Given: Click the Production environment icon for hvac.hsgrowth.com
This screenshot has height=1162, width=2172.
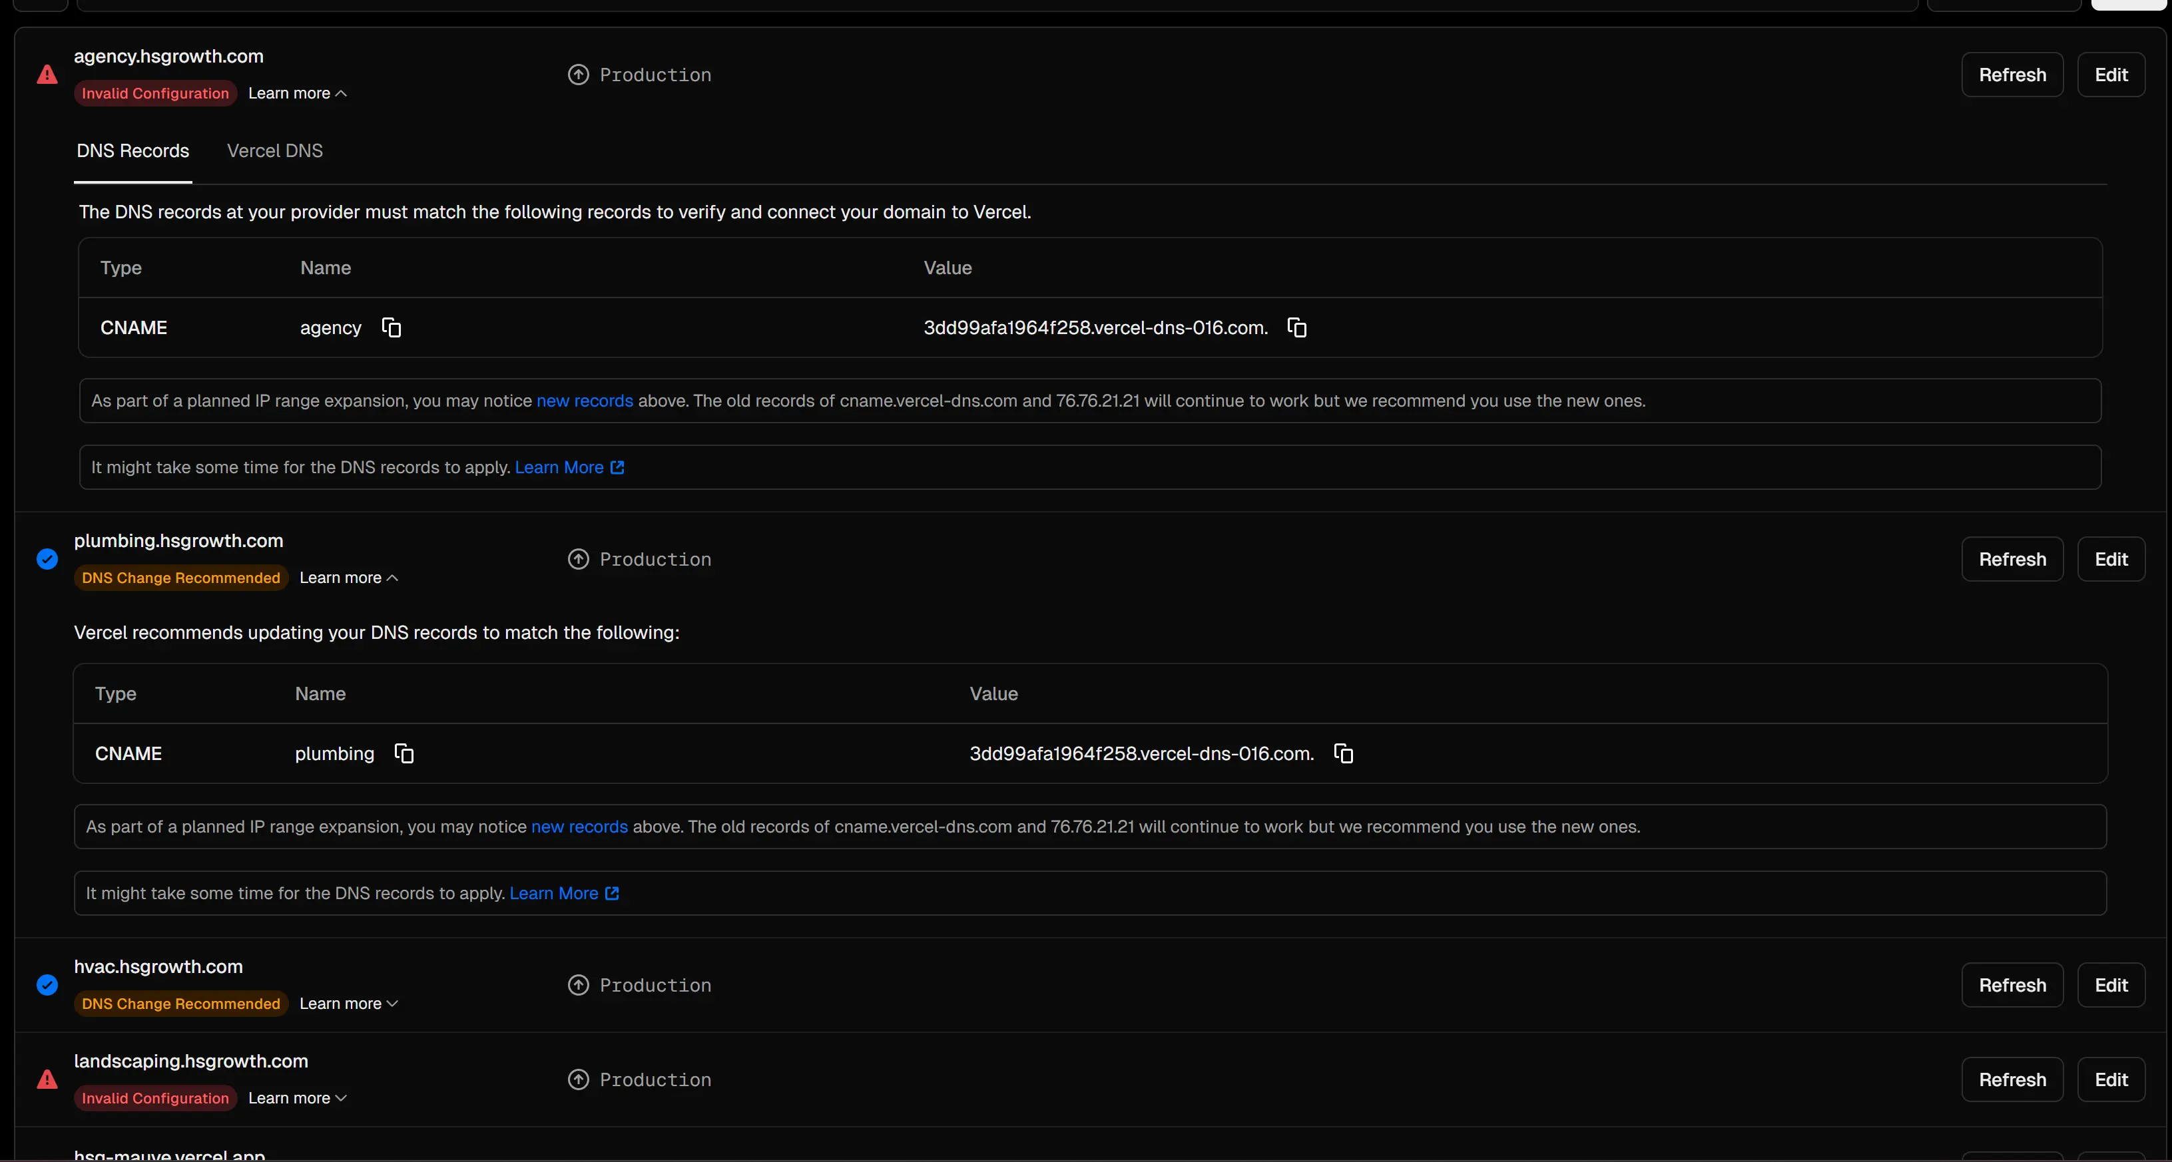Looking at the screenshot, I should tap(579, 985).
